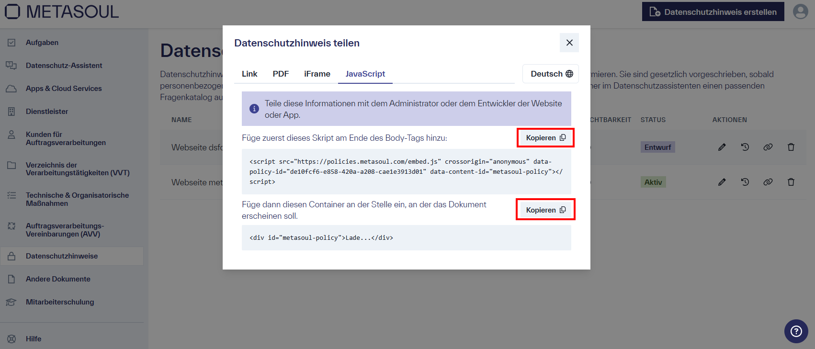Edit the Entwurf row with pencil icon
The width and height of the screenshot is (815, 349).
(722, 147)
